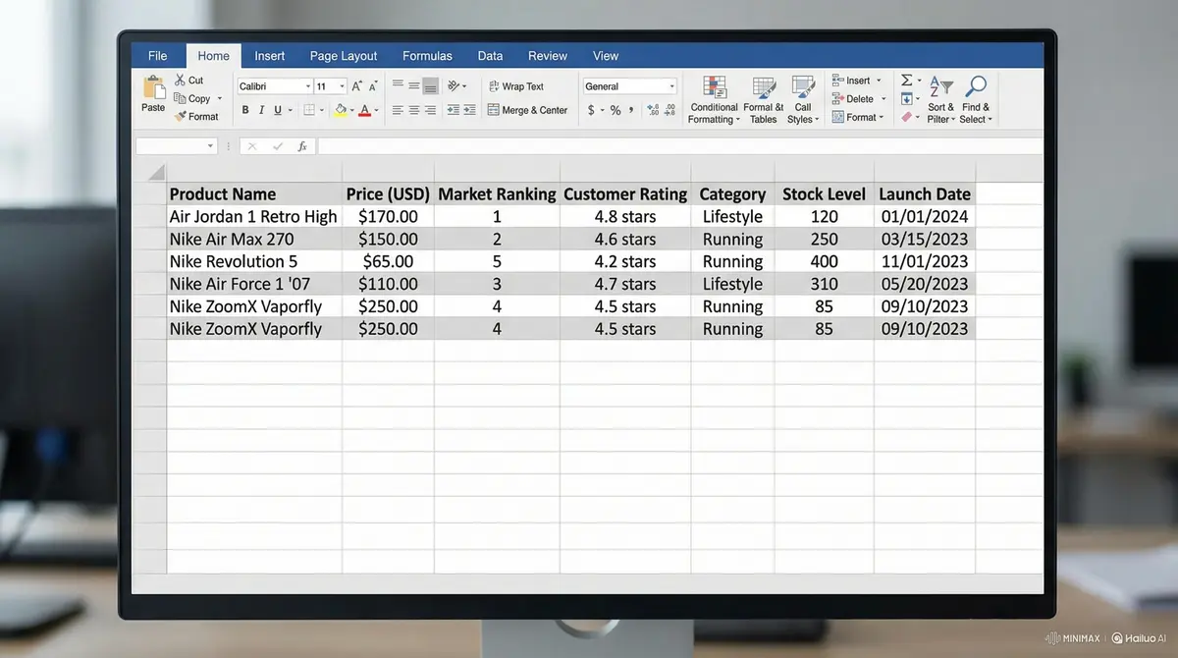This screenshot has width=1178, height=658.
Task: Open Find & Select magnifier
Action: click(976, 86)
